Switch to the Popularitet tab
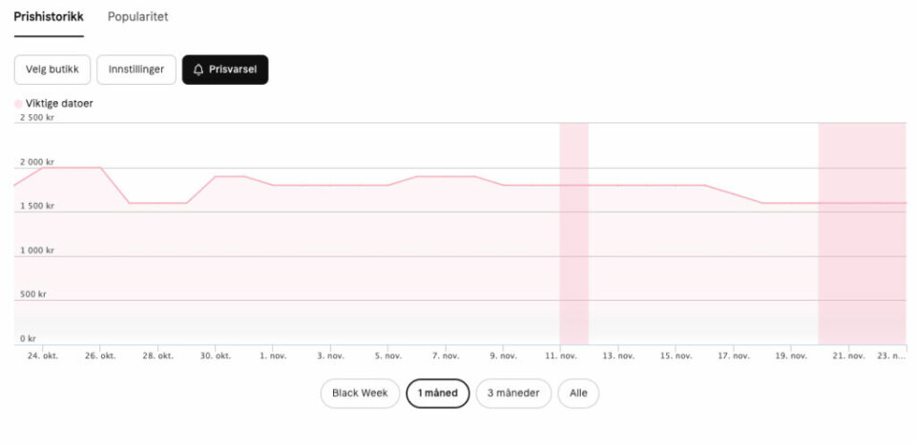Image resolution: width=916 pixels, height=444 pixels. [137, 17]
